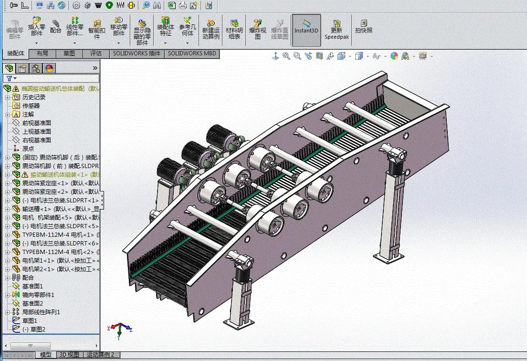The height and width of the screenshot is (361, 527).
Task: Open DisplayManager color wheel tab icon
Action: 49,68
